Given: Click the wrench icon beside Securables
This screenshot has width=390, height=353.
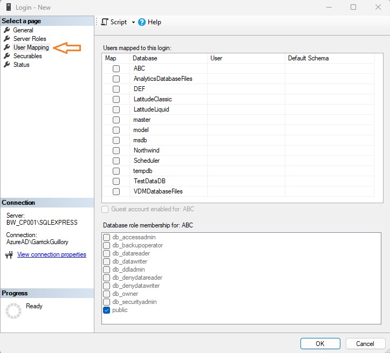Looking at the screenshot, I should pos(7,56).
